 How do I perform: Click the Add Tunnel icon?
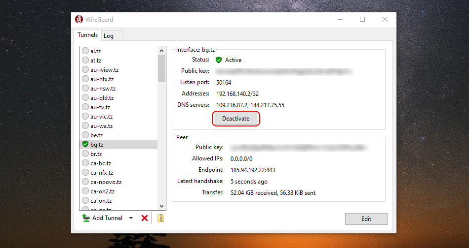click(x=86, y=218)
